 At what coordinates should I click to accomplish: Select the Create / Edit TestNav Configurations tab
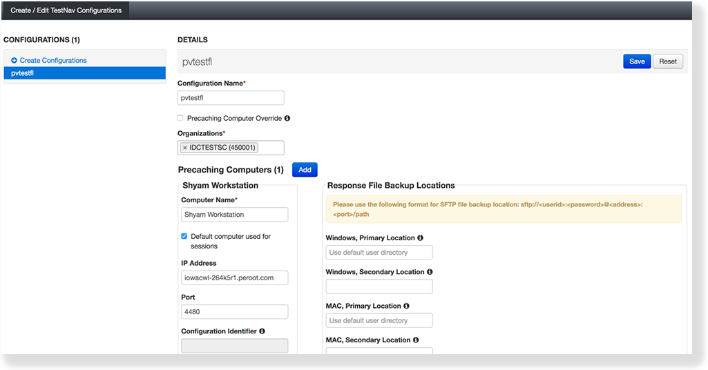pos(66,10)
